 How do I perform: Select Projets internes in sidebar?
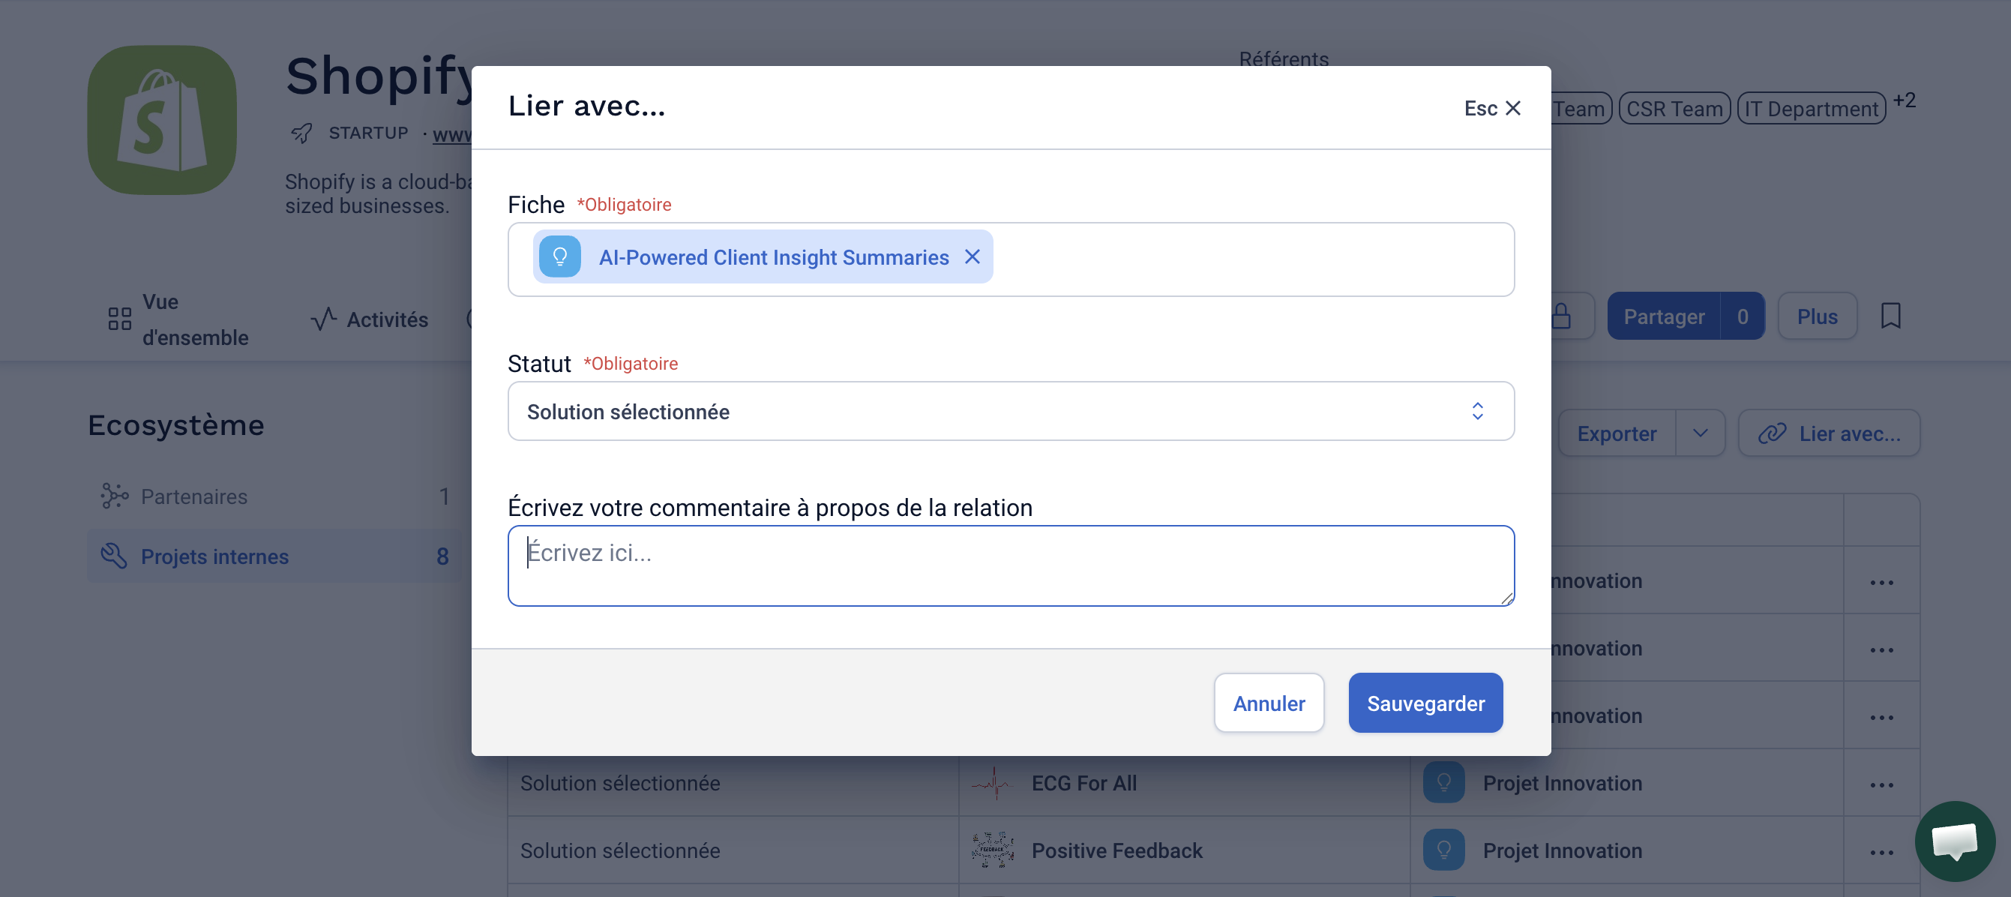(274, 556)
